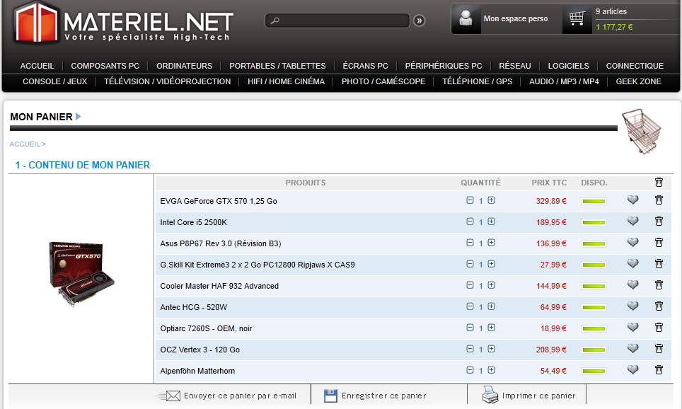Click Imprimer ce panier button

point(529,396)
